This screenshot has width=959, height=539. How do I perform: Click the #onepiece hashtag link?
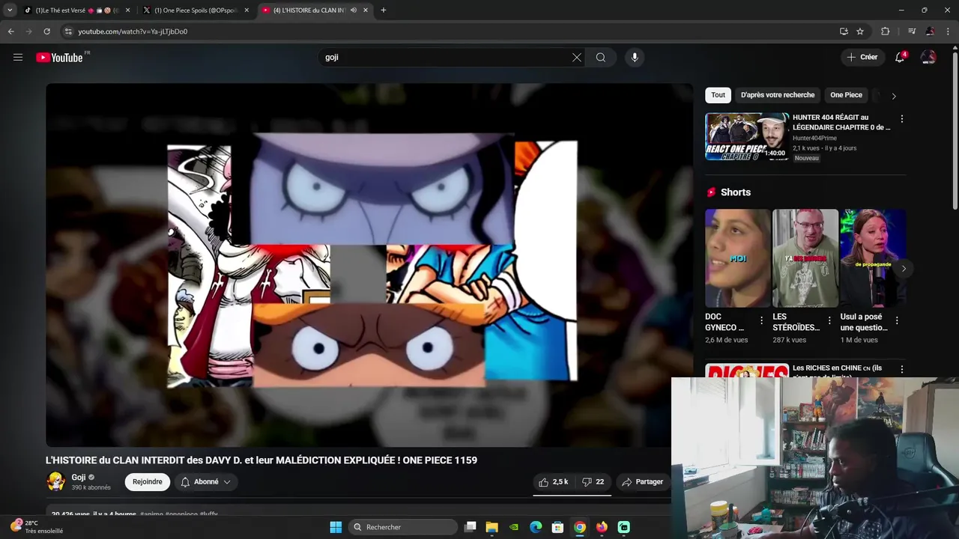coord(181,514)
